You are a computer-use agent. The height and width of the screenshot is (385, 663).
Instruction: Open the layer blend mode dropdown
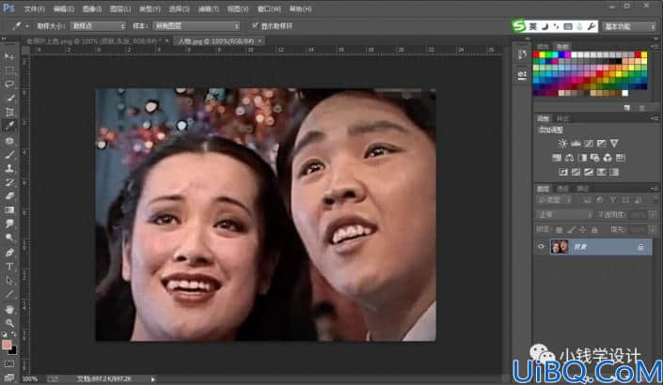565,214
